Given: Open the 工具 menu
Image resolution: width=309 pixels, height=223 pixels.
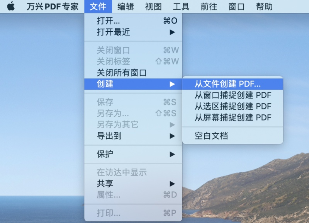Looking at the screenshot, I should (182, 6).
